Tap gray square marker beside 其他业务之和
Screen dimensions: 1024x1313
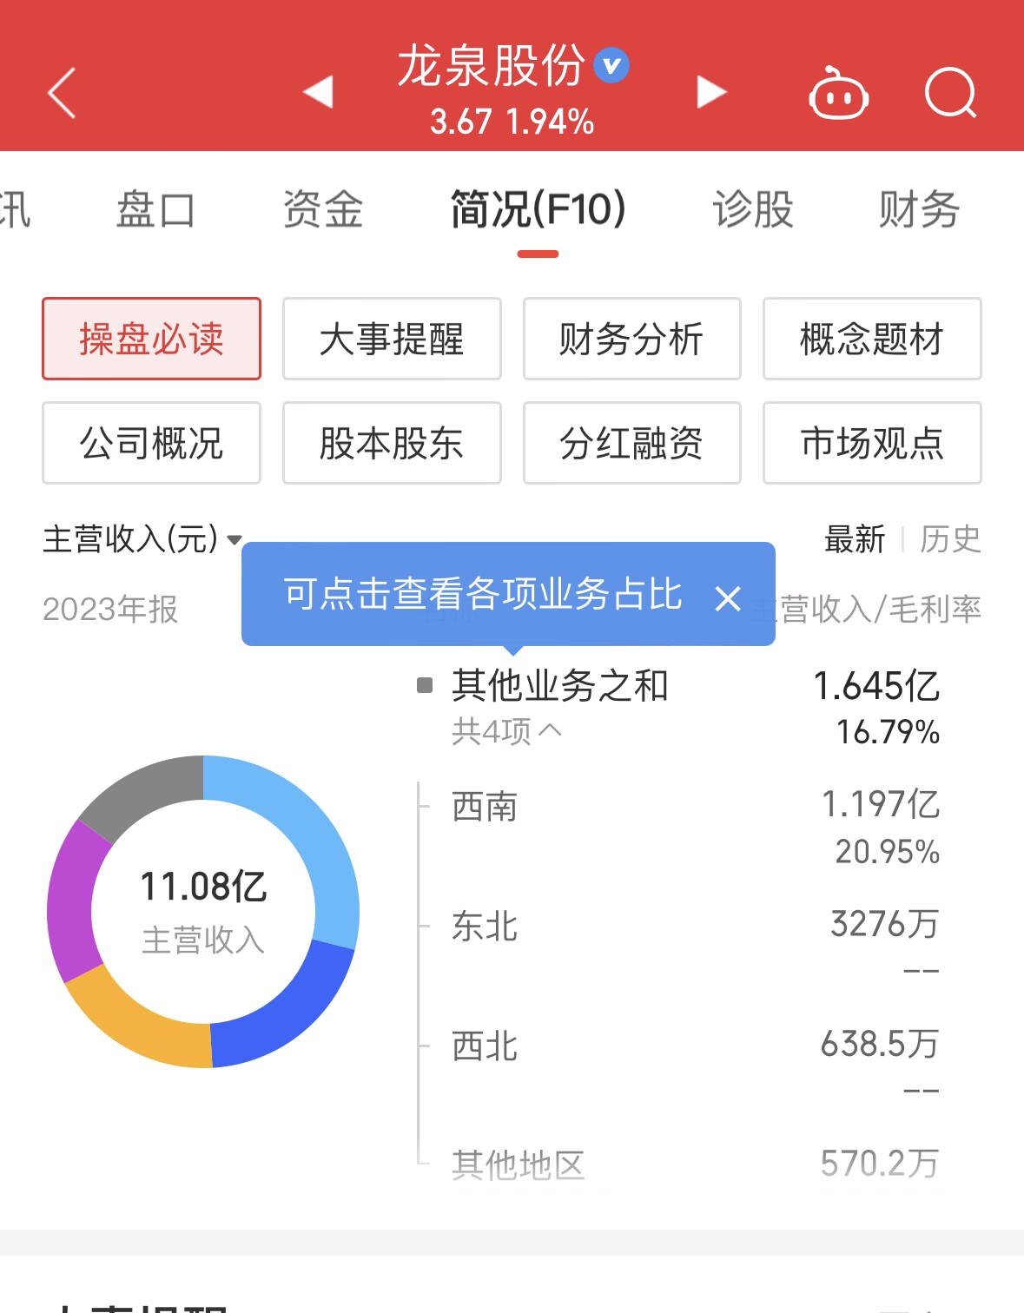click(x=425, y=685)
